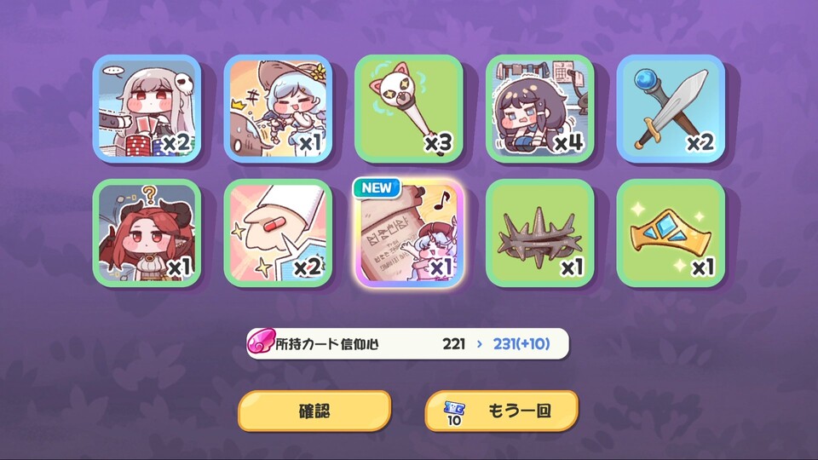Click the もう一回 draw again button
This screenshot has width=818, height=460.
(x=502, y=411)
